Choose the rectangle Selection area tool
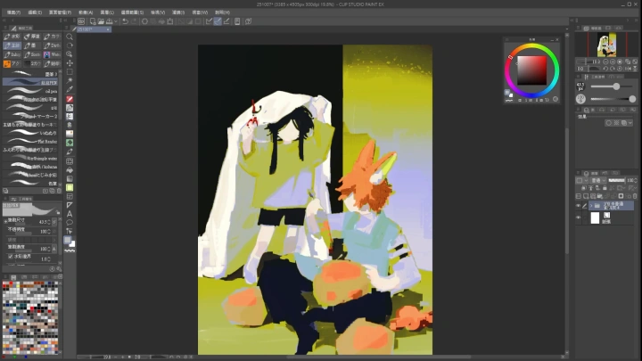This screenshot has height=361, width=642. [x=70, y=71]
